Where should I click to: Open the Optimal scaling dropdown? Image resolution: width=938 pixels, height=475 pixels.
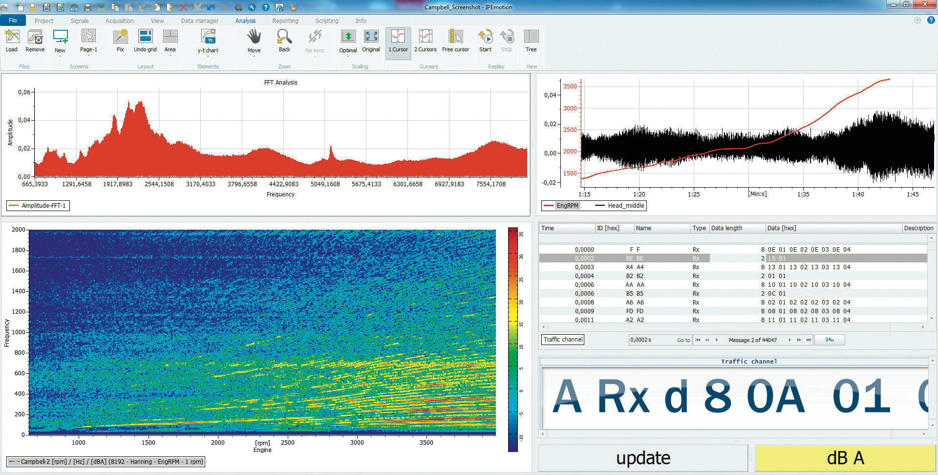(348, 57)
